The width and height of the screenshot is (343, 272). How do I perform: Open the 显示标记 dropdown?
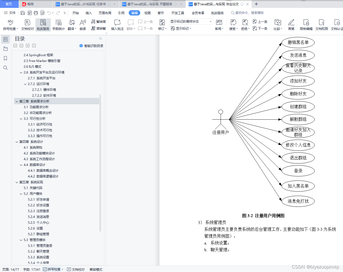click(181, 28)
